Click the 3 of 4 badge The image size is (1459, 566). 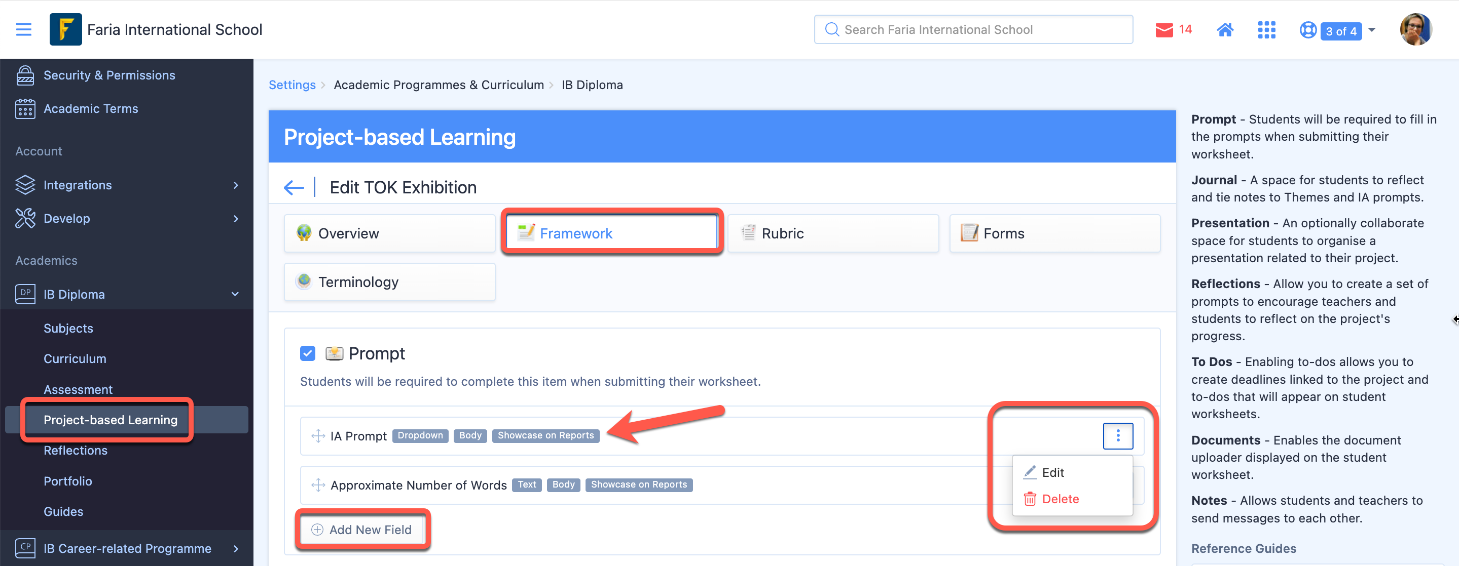click(x=1340, y=31)
